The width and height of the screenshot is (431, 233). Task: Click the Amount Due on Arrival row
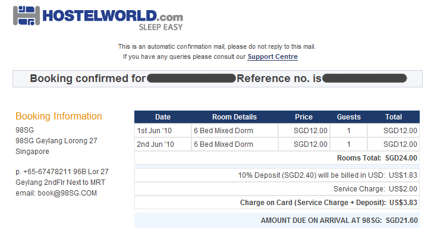coord(277,221)
